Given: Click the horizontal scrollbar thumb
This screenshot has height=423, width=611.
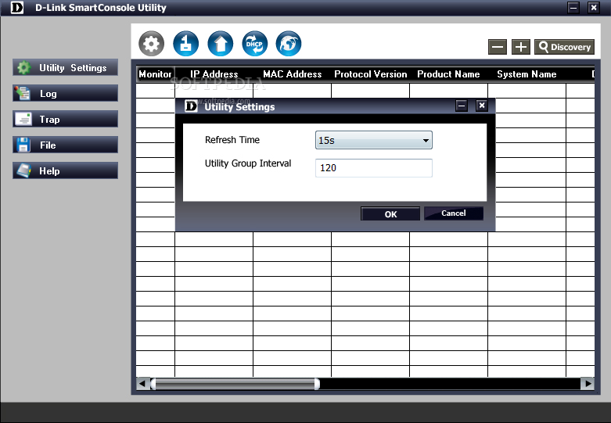Looking at the screenshot, I should point(235,384).
